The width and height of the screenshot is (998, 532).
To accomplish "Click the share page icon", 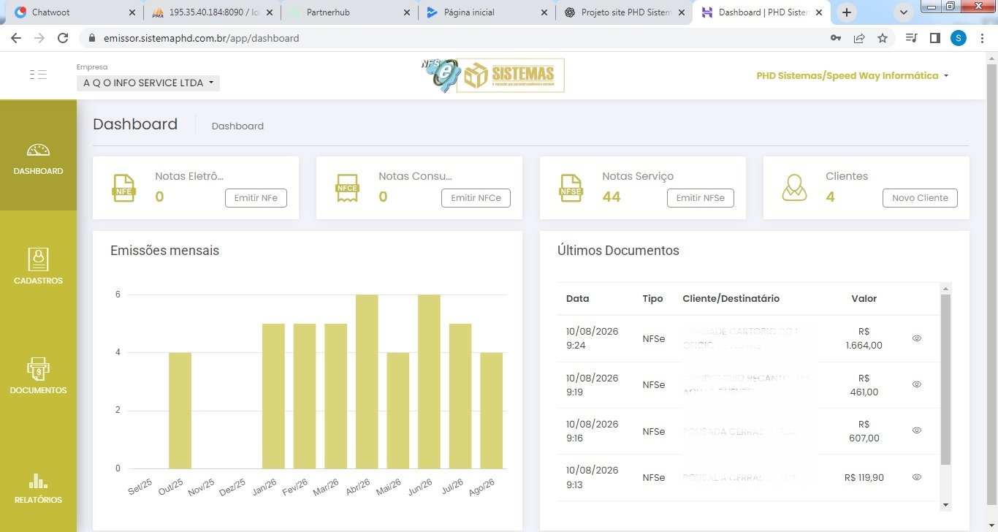I will tap(859, 38).
